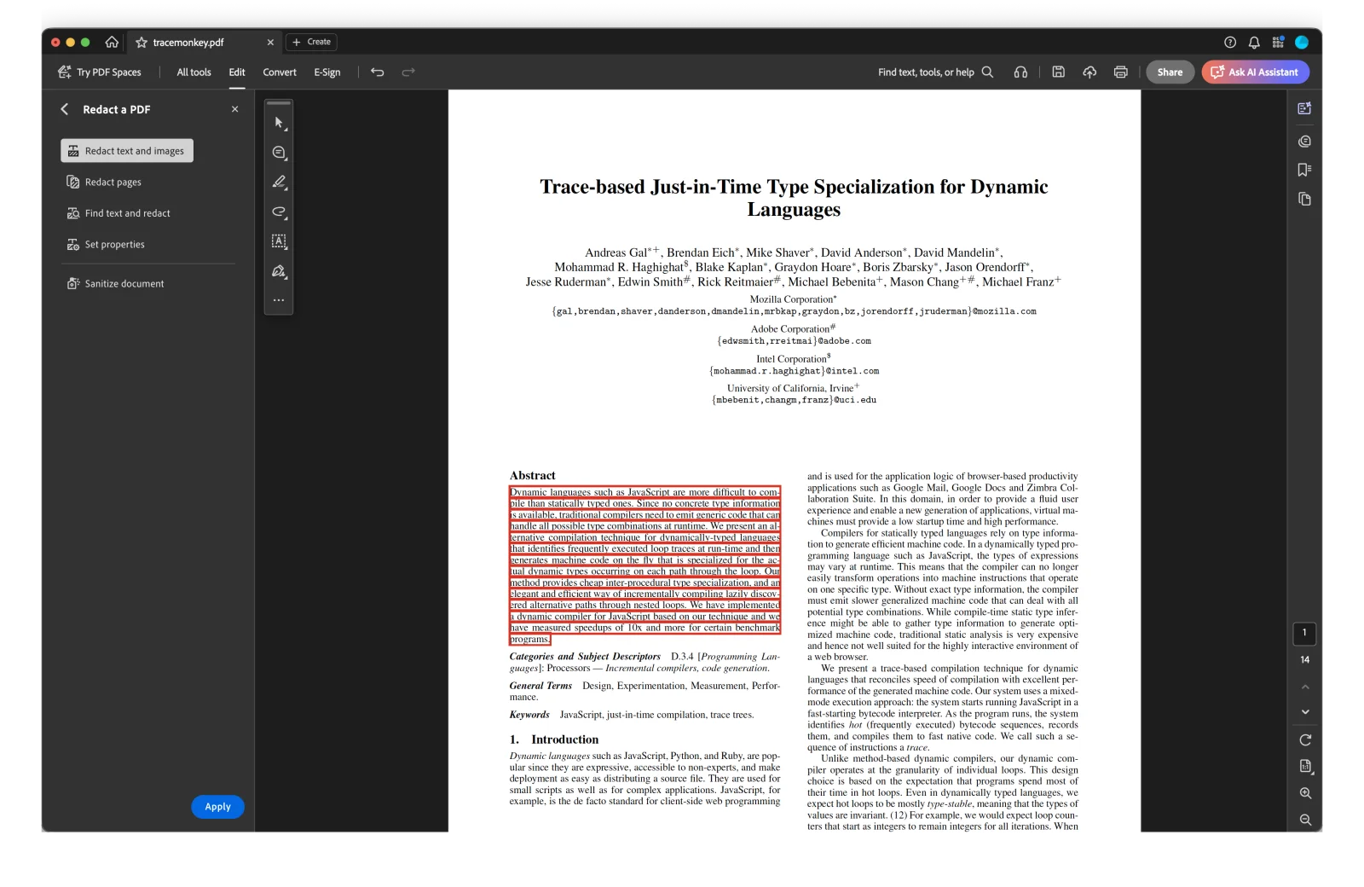Select the freehand draw lasso tool

tap(279, 212)
